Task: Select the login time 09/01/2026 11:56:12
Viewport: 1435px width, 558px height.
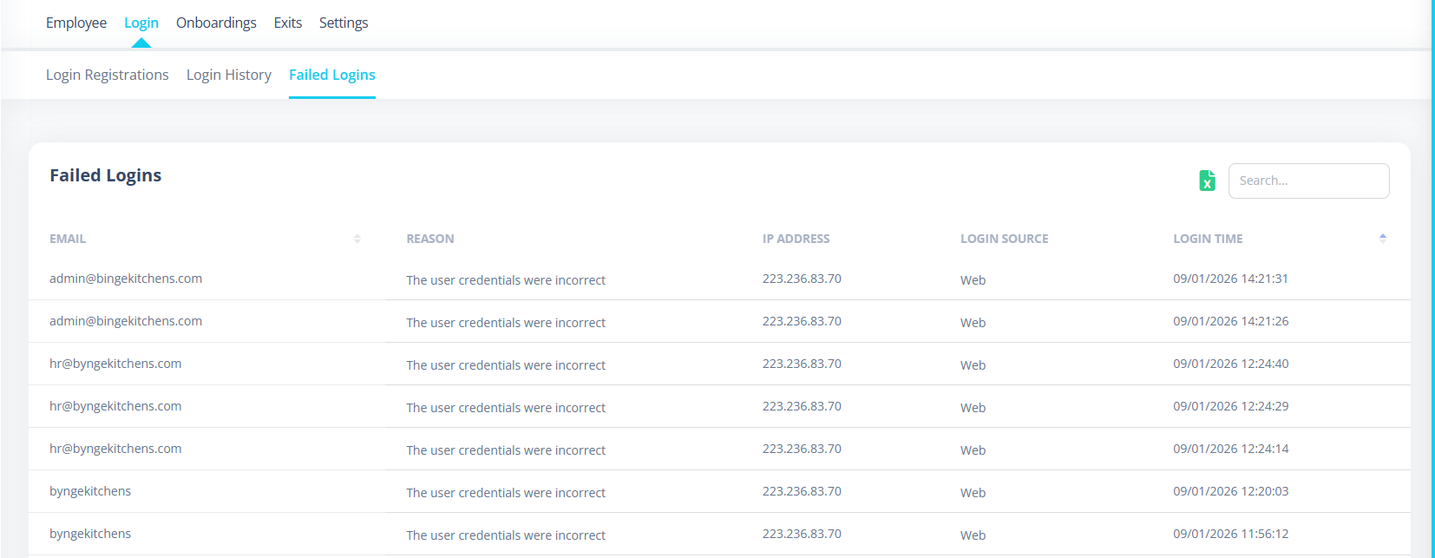Action: (1231, 534)
